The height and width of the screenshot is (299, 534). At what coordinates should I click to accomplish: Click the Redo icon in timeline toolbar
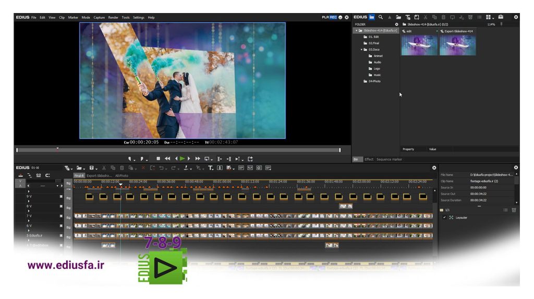[x=173, y=168]
